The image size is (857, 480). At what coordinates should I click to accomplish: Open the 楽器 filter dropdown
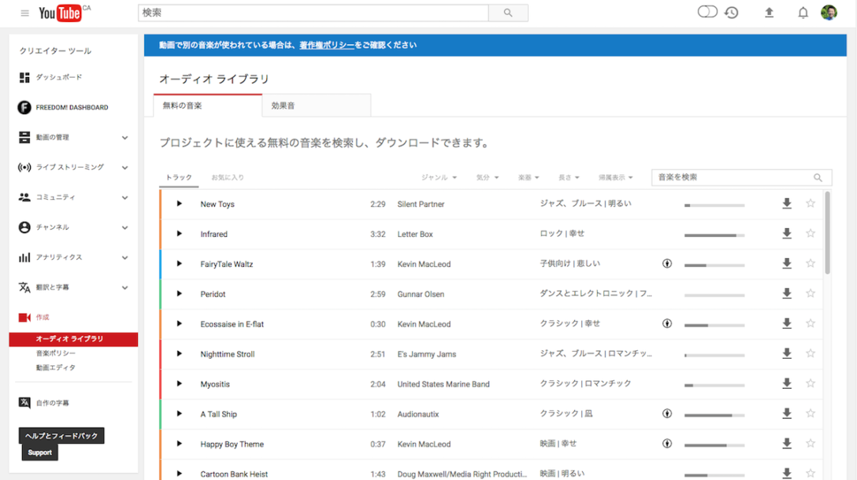529,178
